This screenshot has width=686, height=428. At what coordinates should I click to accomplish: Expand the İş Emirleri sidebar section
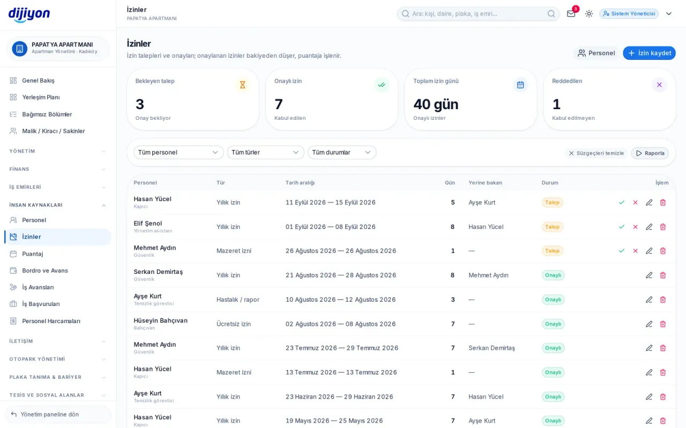coord(58,187)
